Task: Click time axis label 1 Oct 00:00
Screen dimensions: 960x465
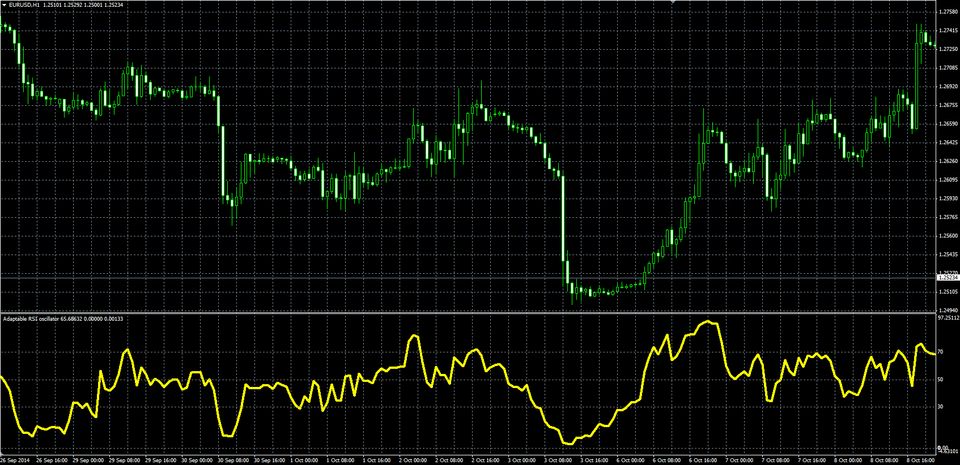Action: (x=304, y=460)
